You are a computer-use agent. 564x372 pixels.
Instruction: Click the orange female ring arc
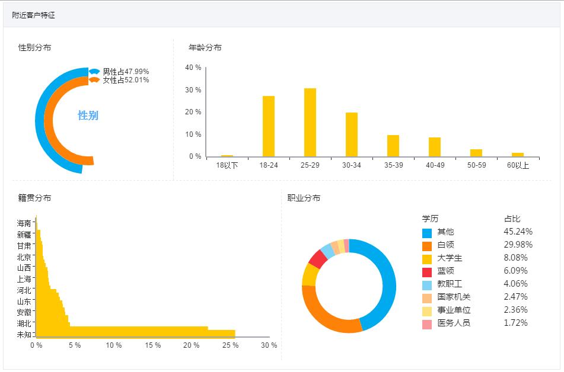point(49,122)
